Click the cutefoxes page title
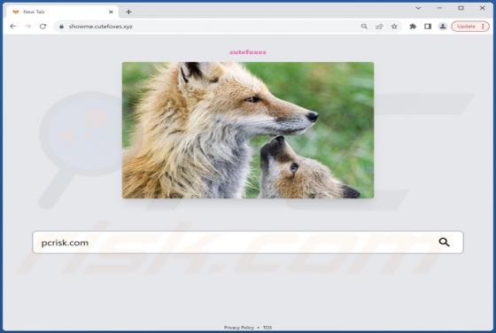496x333 pixels. [x=248, y=52]
